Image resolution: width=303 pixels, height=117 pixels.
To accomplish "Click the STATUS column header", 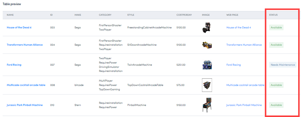I will [273, 15].
